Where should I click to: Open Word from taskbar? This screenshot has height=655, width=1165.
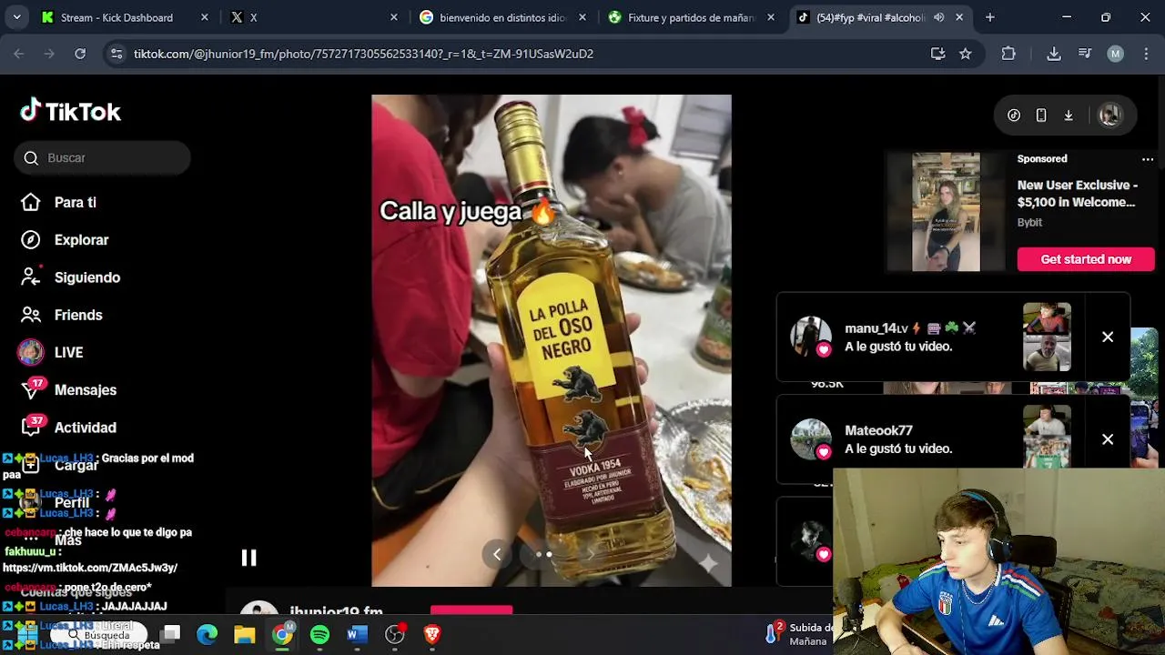pos(357,634)
